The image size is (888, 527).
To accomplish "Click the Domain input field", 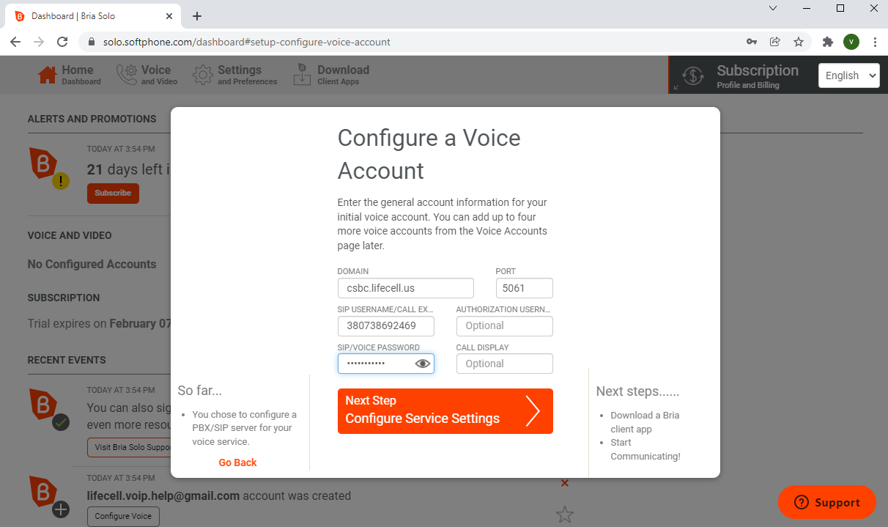I will [405, 288].
